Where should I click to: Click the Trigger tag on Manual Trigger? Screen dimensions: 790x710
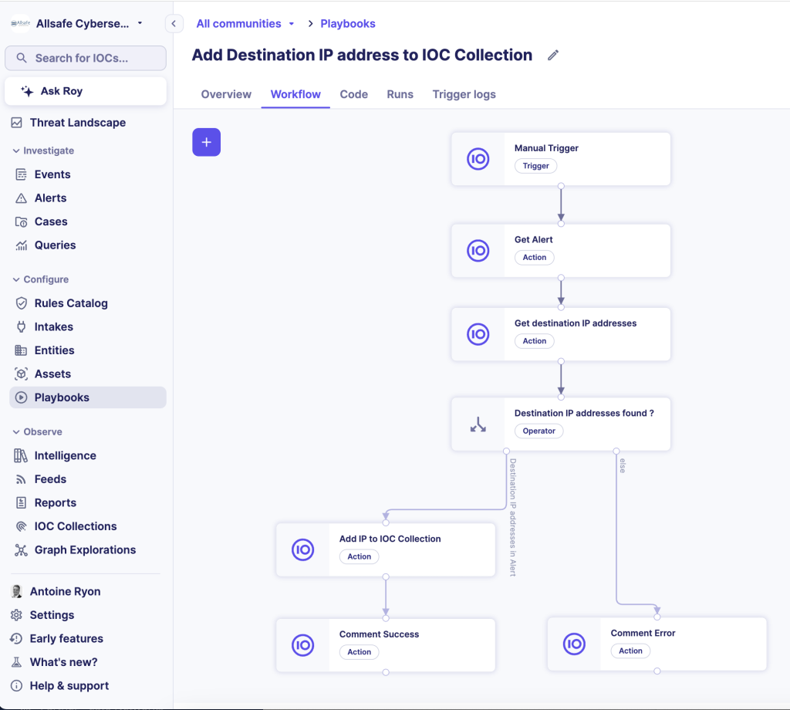point(535,166)
